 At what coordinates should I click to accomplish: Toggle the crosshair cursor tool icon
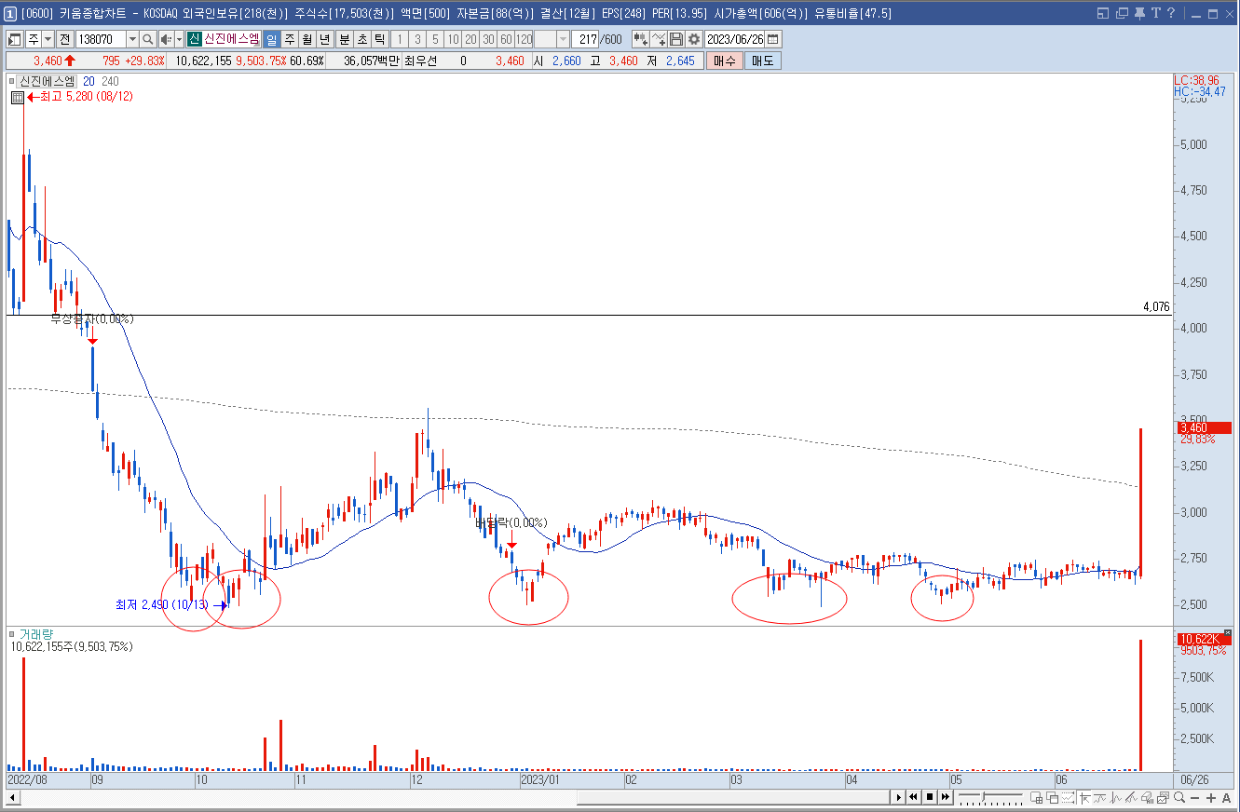point(1084,797)
